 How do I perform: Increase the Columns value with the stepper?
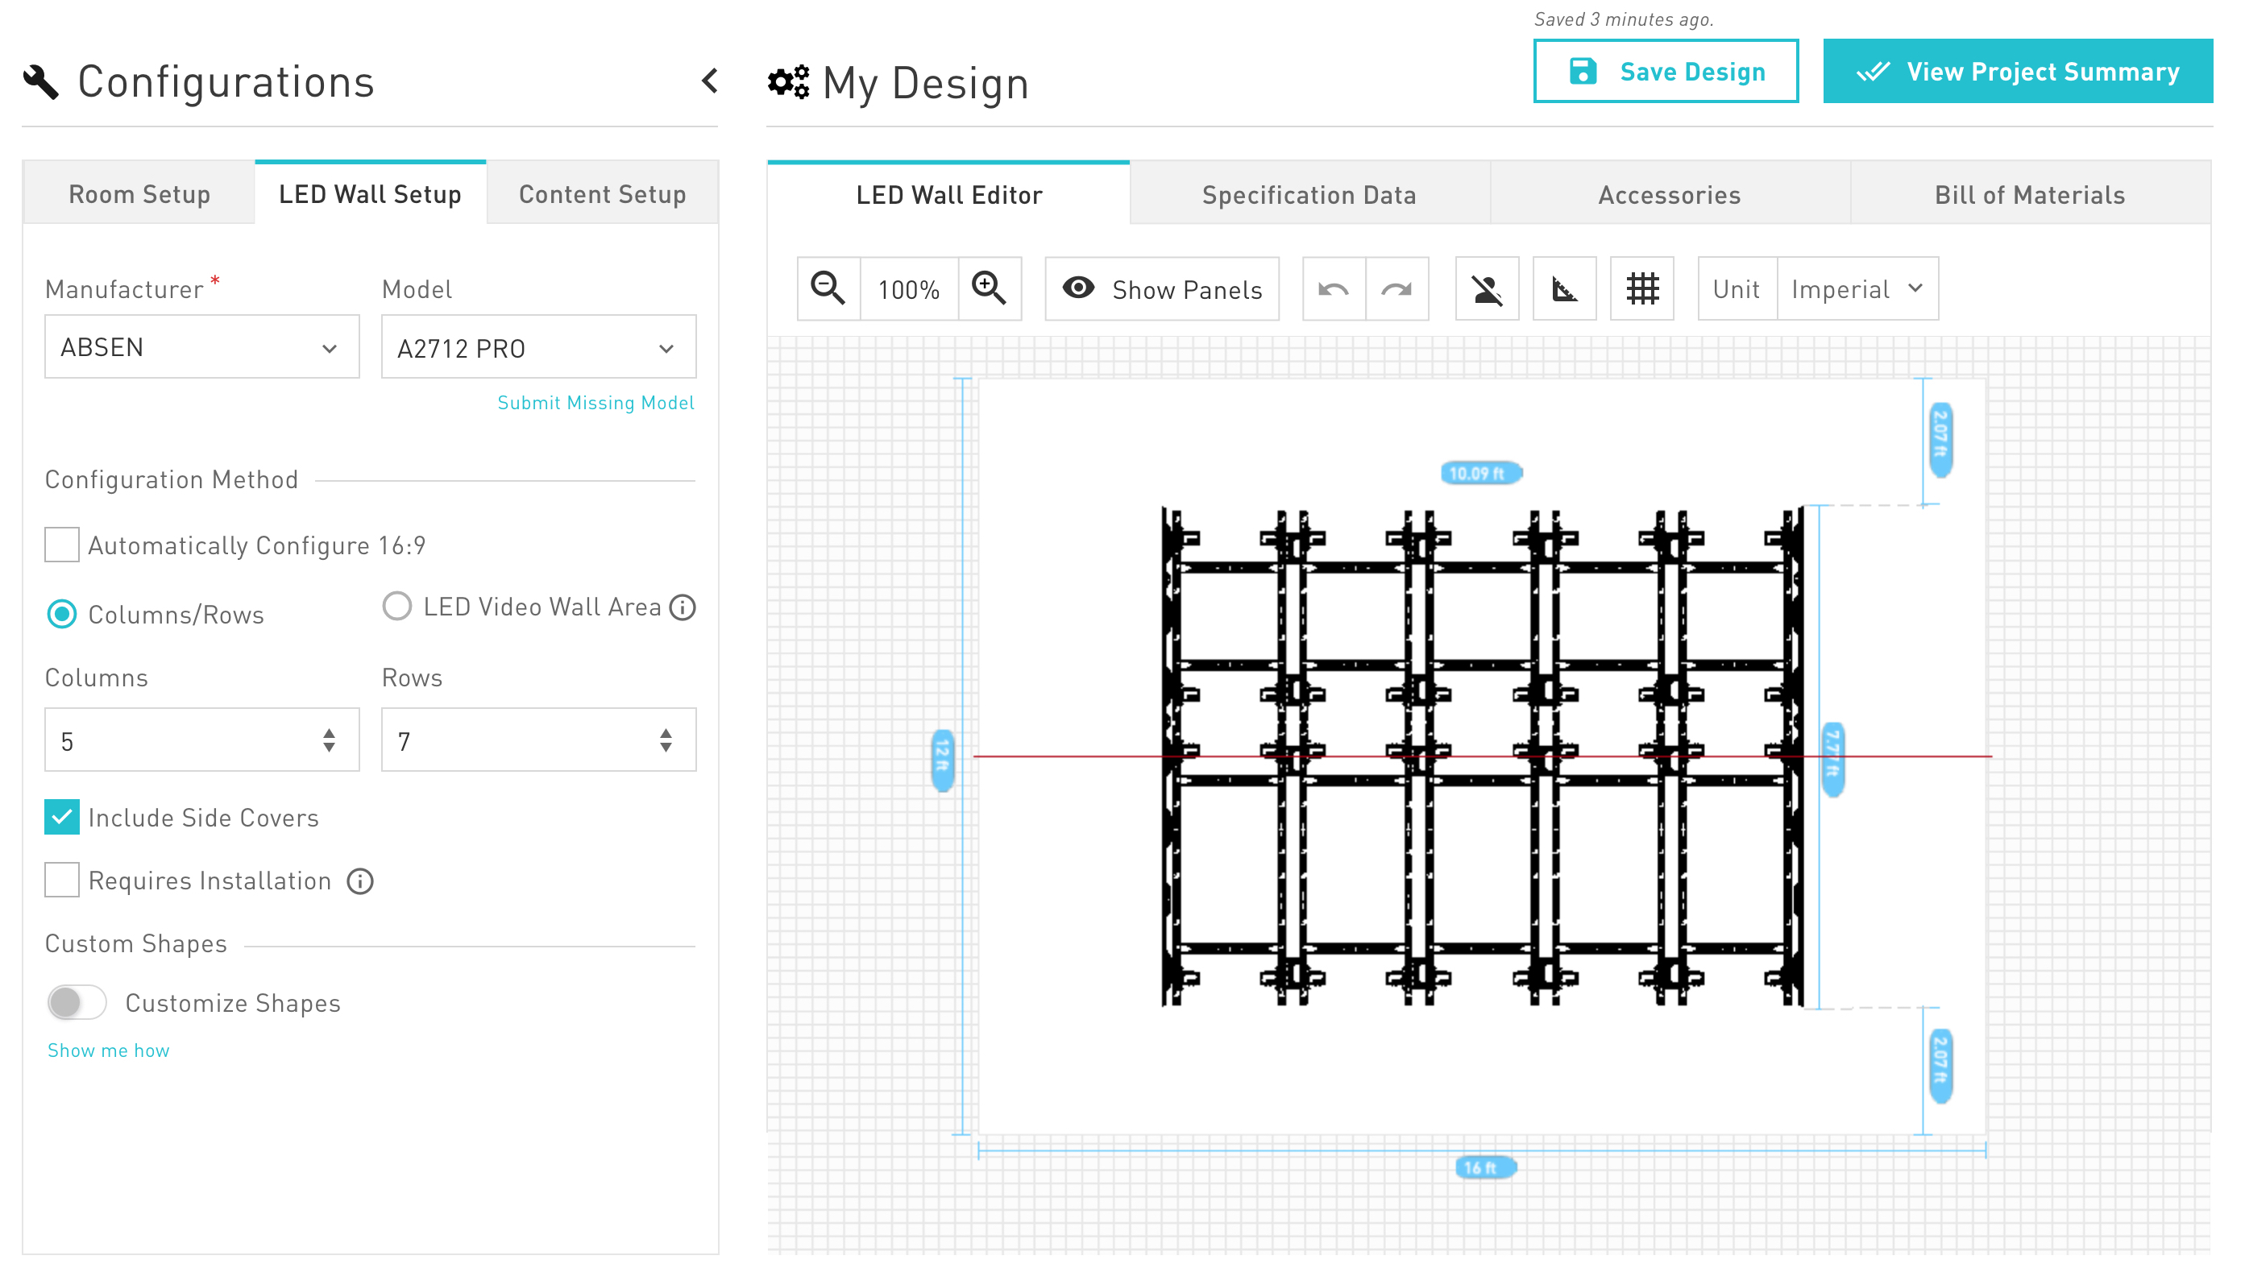click(329, 731)
